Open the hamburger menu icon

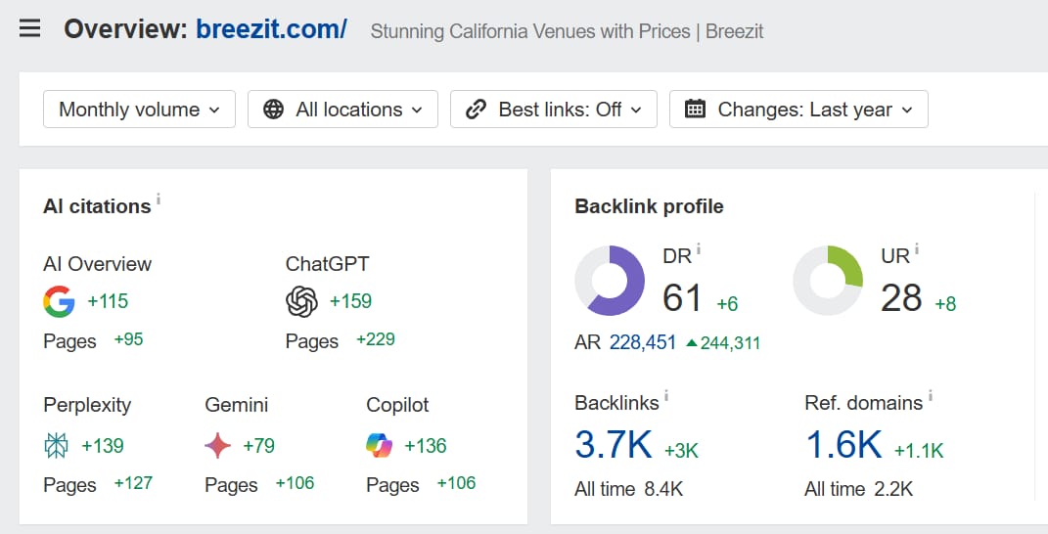coord(29,28)
